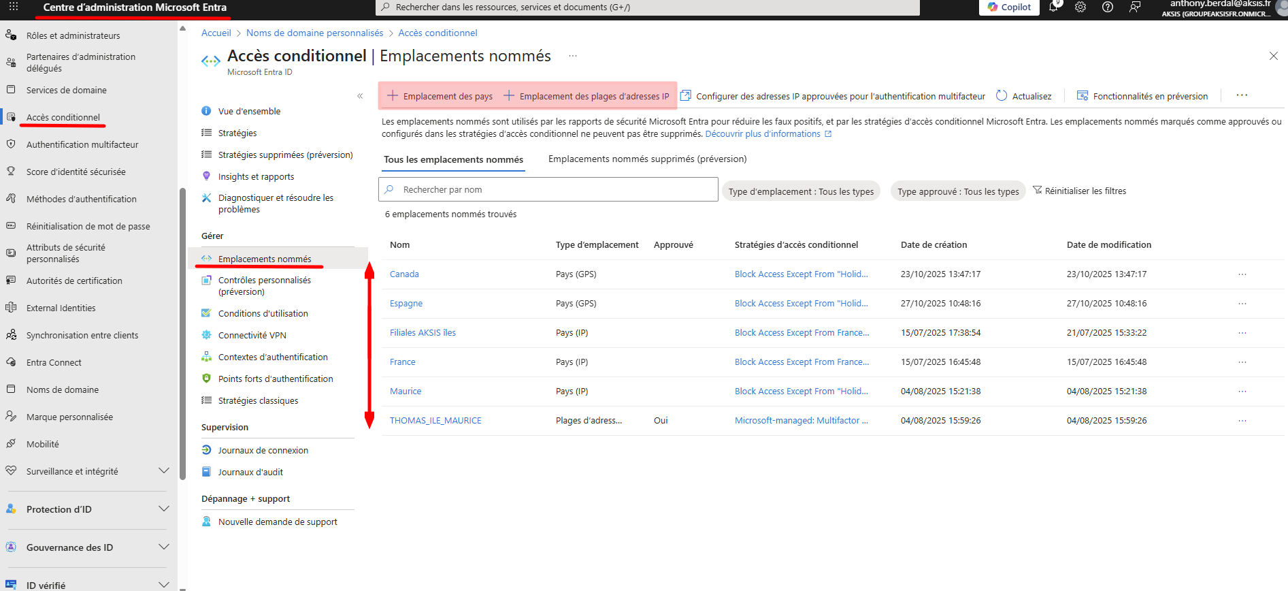Viewport: 1288px width, 591px height.
Task: Open Rôles et administrateurs in sidebar
Action: coord(73,35)
